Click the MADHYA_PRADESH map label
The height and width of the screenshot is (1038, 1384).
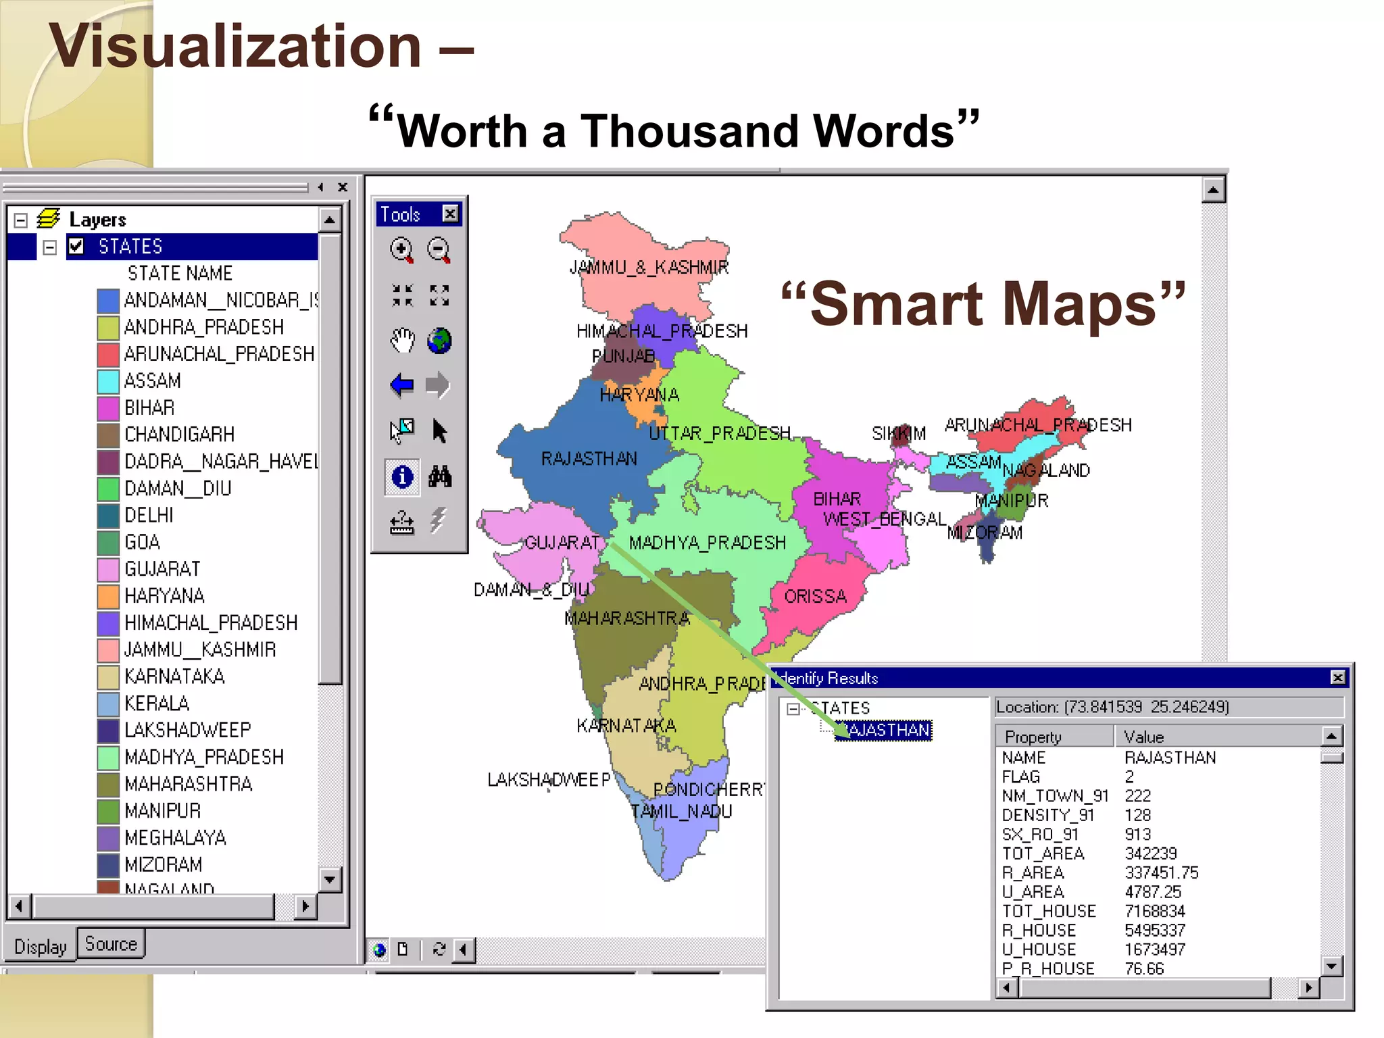[x=708, y=543]
